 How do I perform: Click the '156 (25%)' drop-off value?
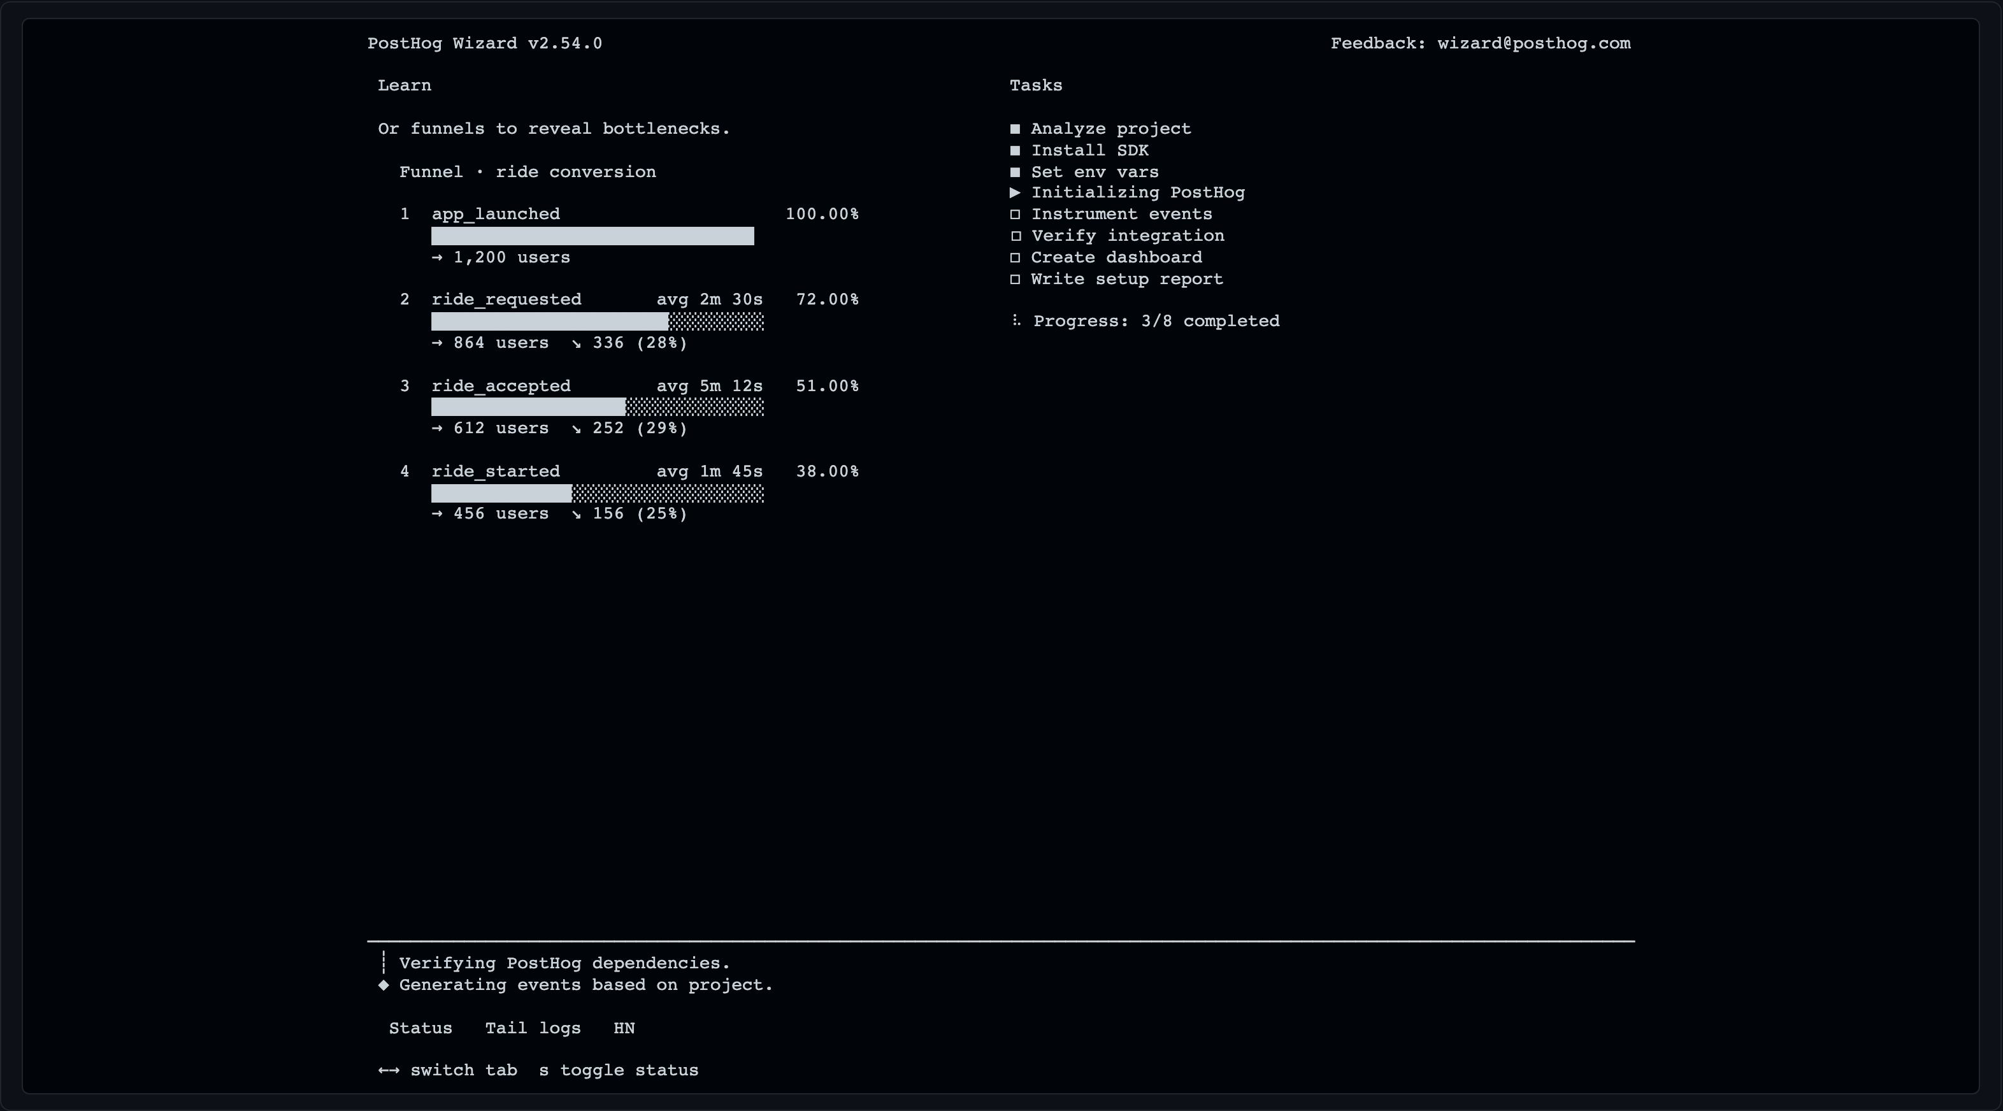(639, 514)
